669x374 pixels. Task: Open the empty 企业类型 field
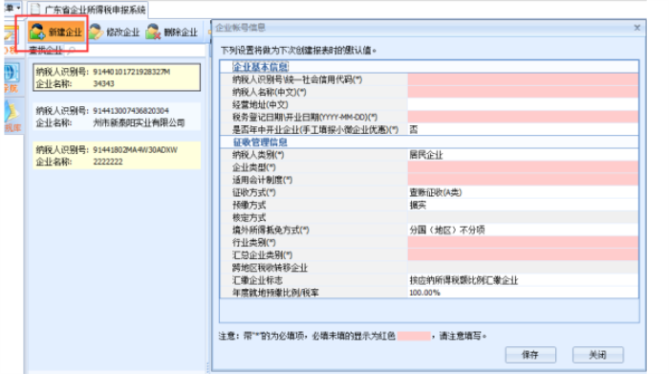pyautogui.click(x=523, y=167)
